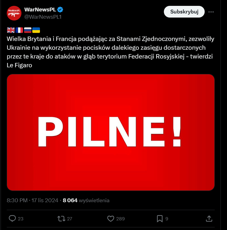The width and height of the screenshot is (227, 230).
Task: Open the @WarNewsPL1 handle link
Action: click(x=43, y=17)
